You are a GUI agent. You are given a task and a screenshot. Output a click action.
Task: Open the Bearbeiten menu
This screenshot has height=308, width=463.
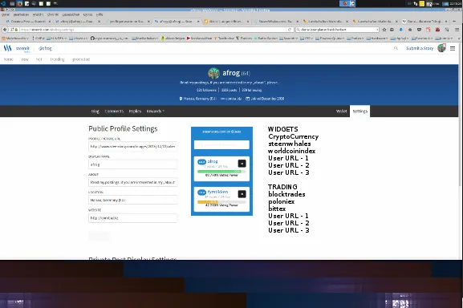[21, 14]
